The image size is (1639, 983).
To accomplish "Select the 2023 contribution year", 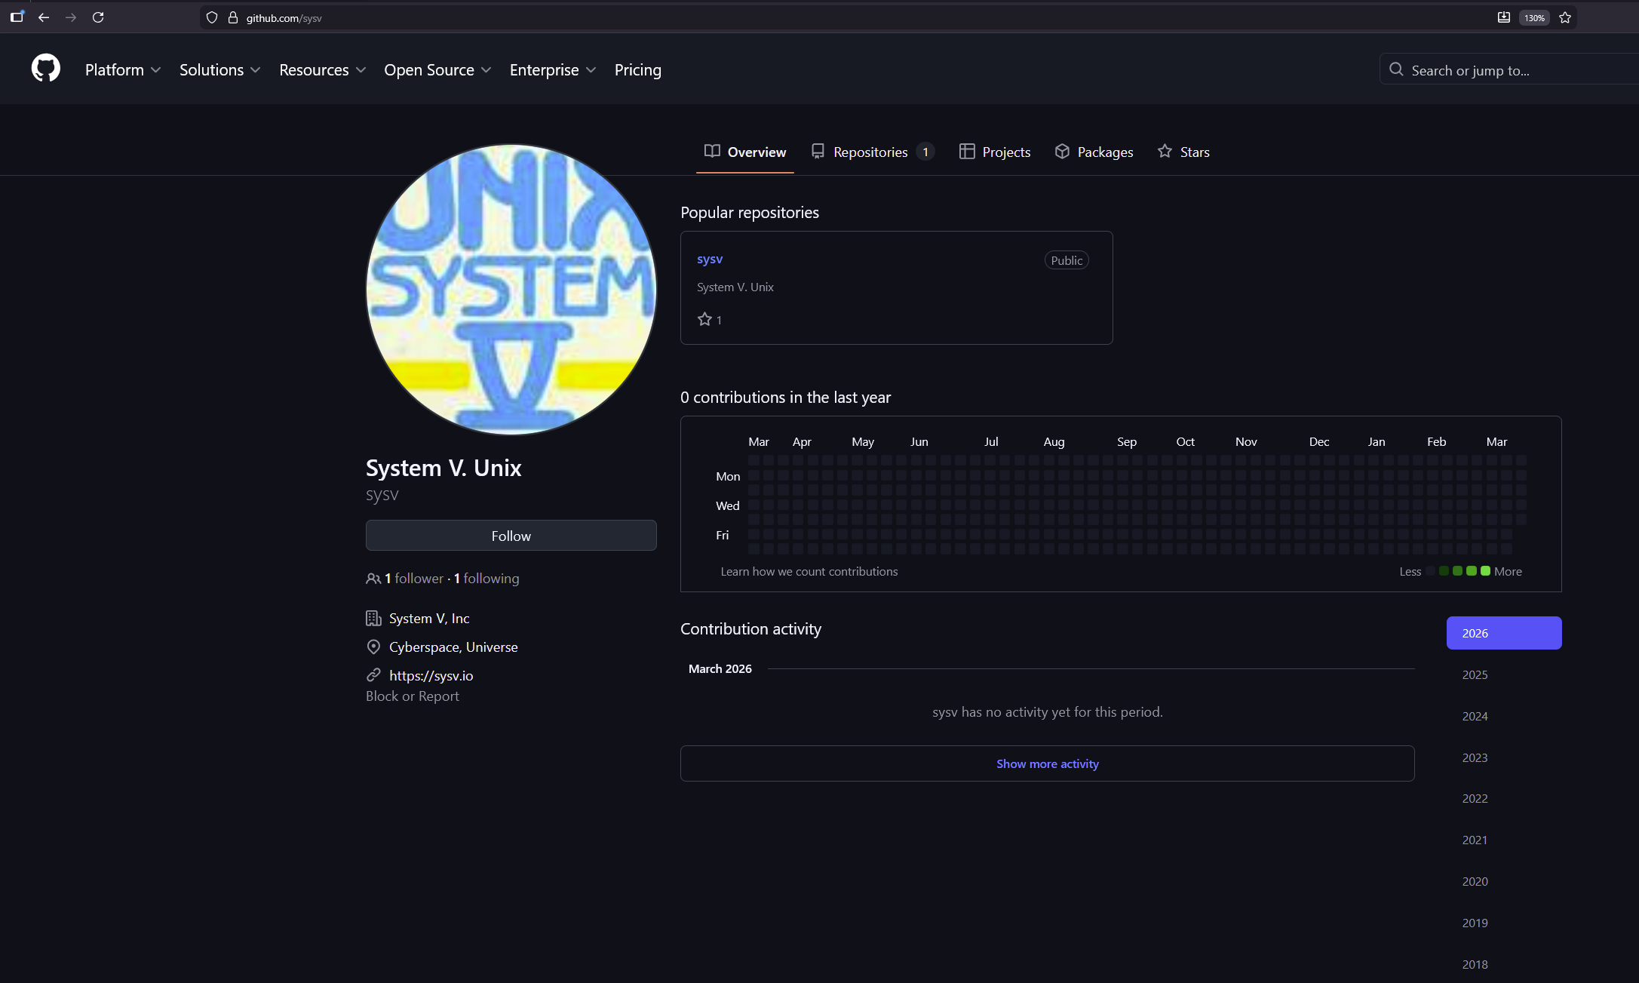I will [1475, 757].
